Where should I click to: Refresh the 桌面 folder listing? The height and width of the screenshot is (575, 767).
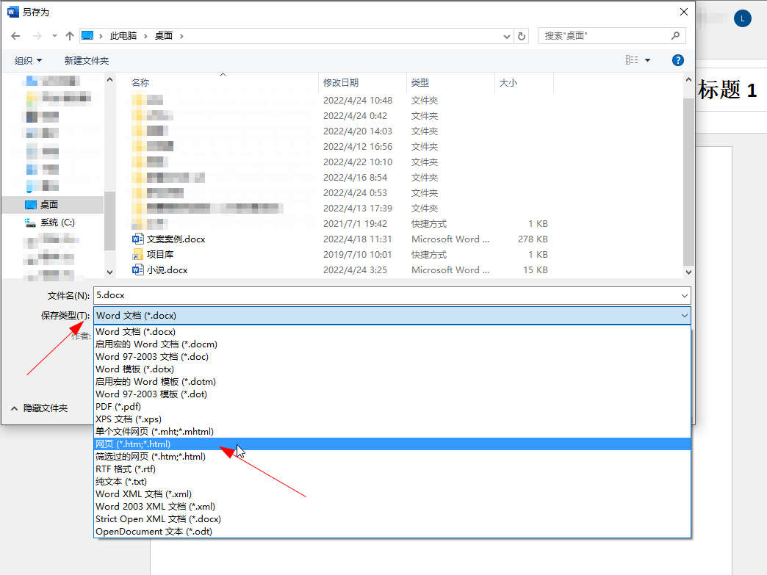(522, 36)
